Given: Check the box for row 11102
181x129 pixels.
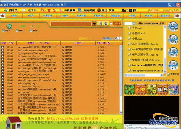Looking at the screenshot, I should 3,47.
